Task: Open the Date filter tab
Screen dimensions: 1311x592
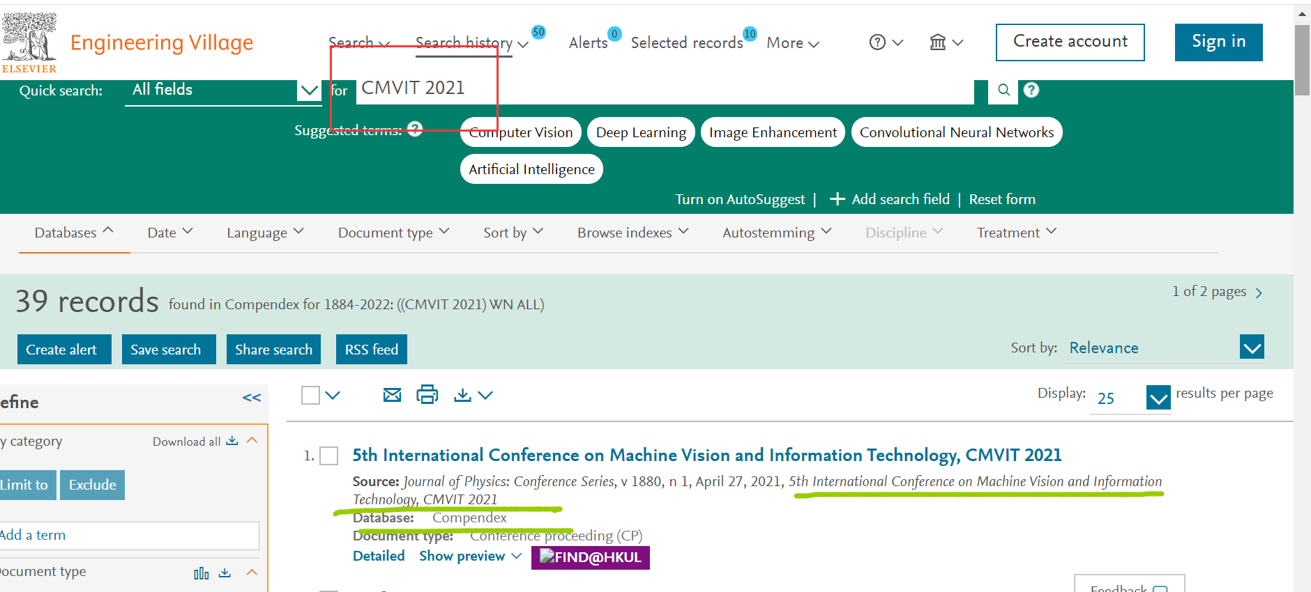Action: (170, 233)
